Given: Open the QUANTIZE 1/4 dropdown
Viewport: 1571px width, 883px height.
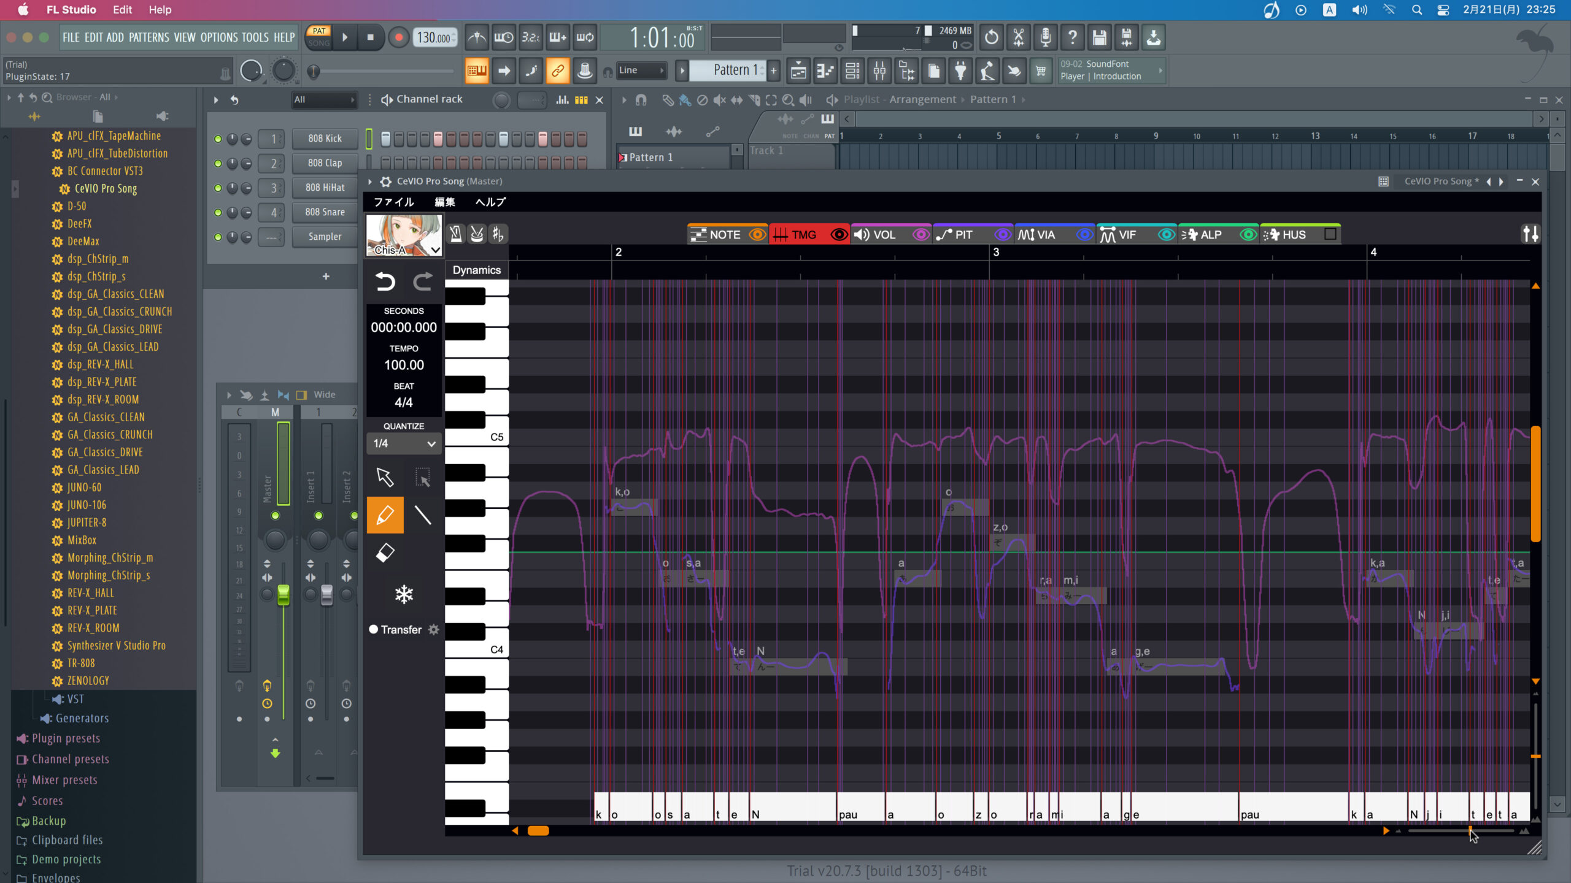Looking at the screenshot, I should [404, 443].
